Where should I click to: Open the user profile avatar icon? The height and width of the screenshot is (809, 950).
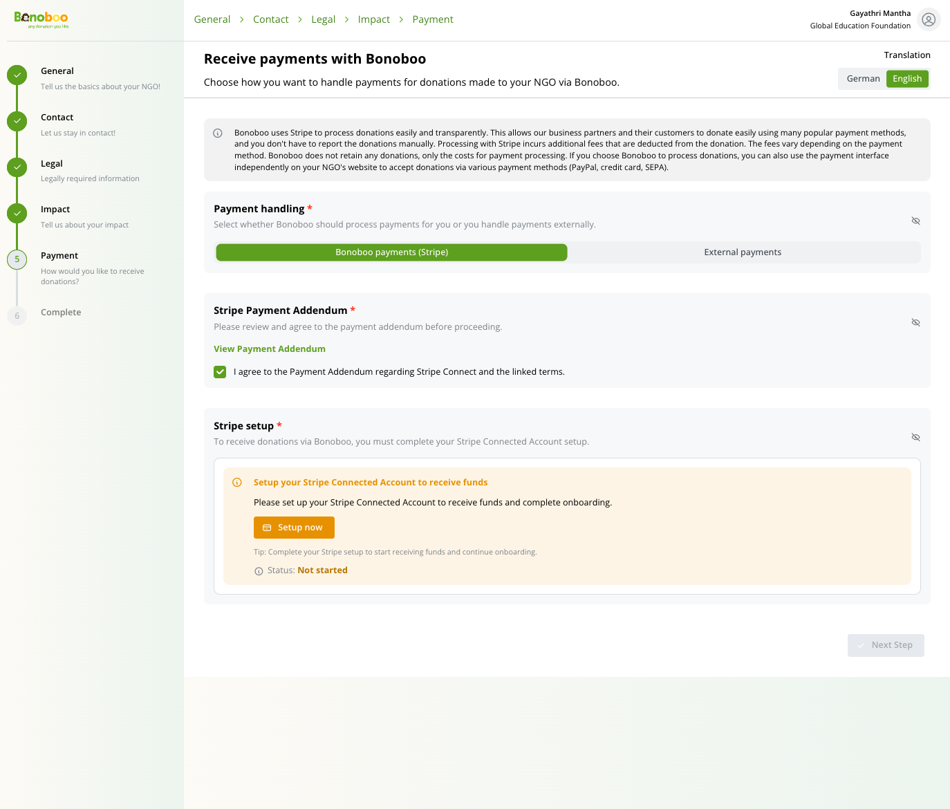(929, 19)
